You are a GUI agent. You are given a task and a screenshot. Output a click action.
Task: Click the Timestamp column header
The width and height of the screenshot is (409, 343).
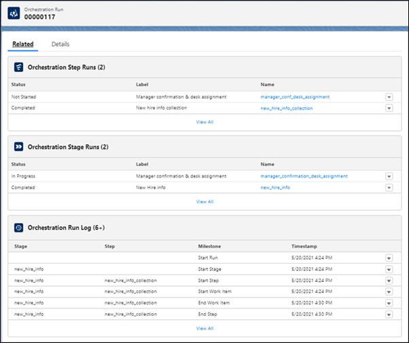[x=304, y=246]
